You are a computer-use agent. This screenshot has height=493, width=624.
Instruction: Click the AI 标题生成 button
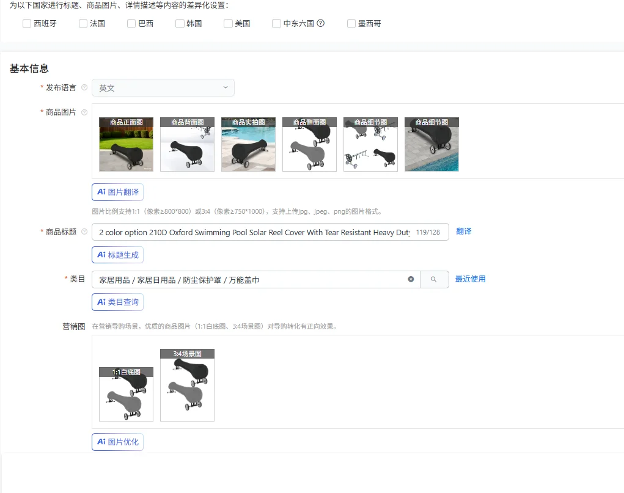[x=118, y=255]
